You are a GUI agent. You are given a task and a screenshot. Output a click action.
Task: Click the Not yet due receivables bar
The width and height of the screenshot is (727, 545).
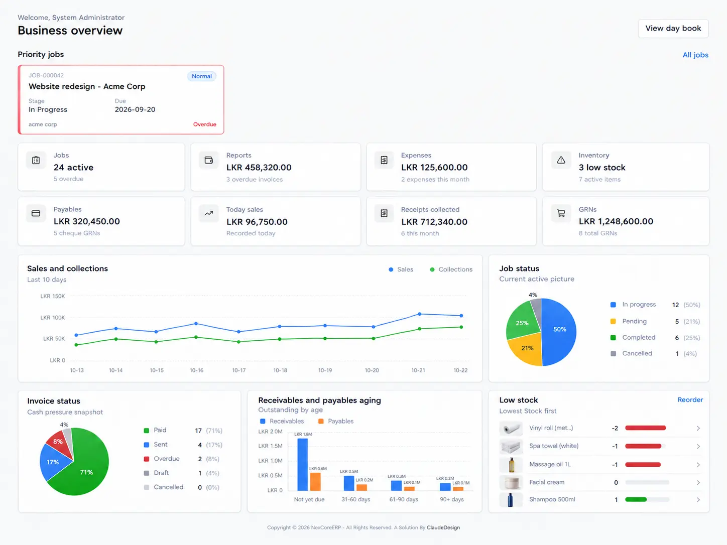coord(303,464)
